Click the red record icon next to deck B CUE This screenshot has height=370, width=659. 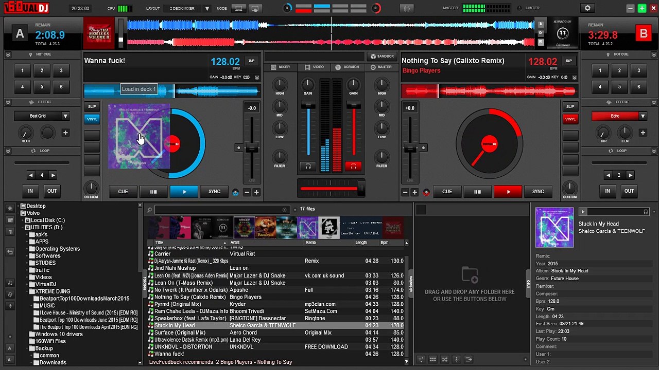pyautogui.click(x=426, y=192)
